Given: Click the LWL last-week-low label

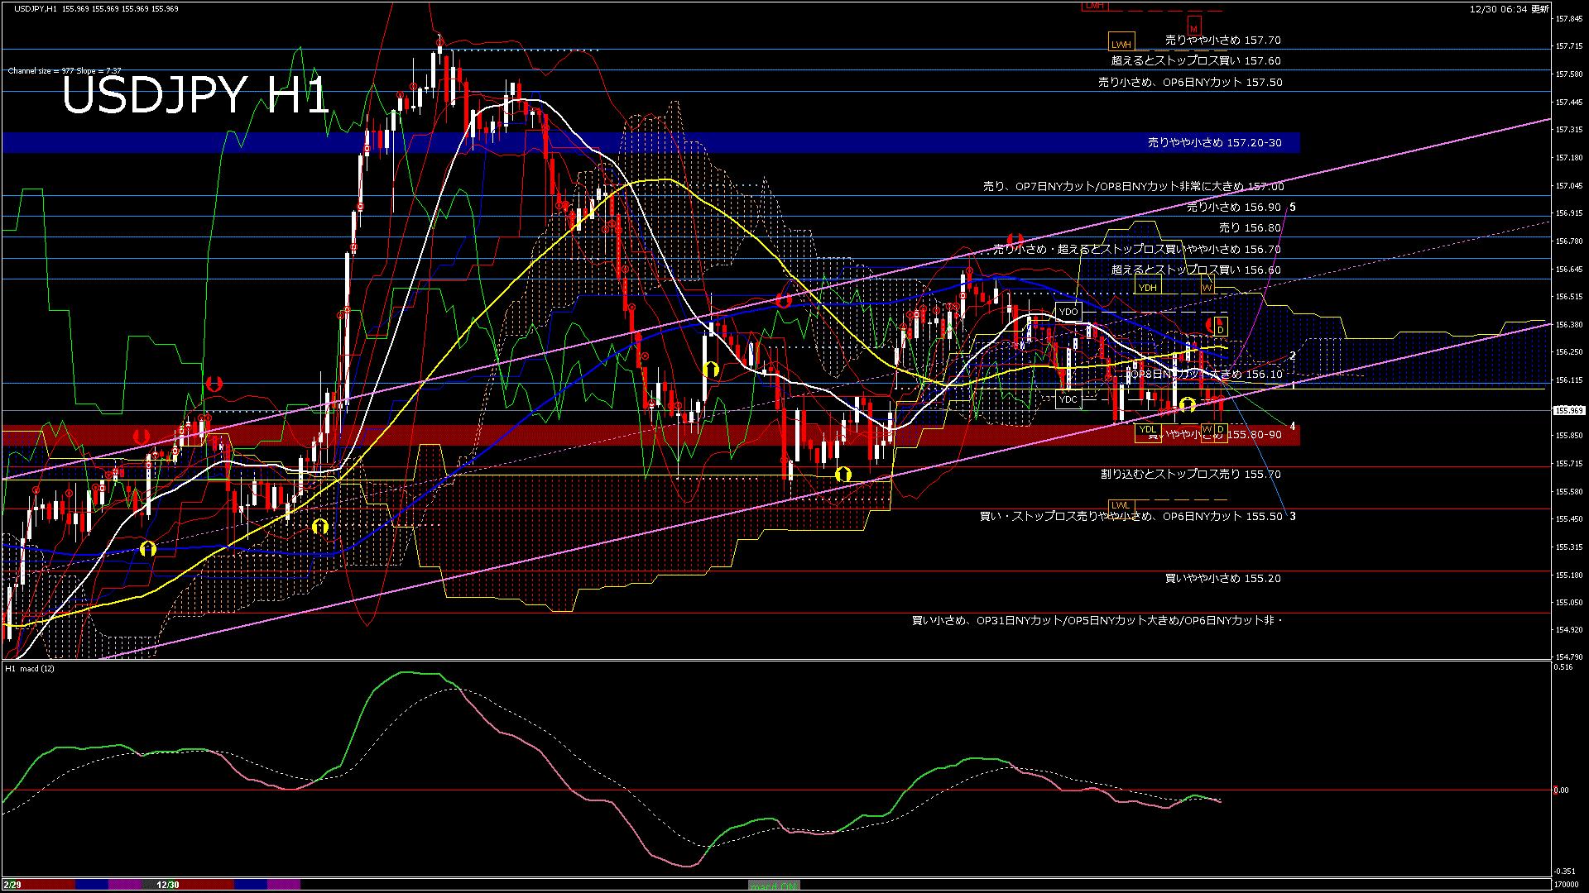Looking at the screenshot, I should [1120, 505].
